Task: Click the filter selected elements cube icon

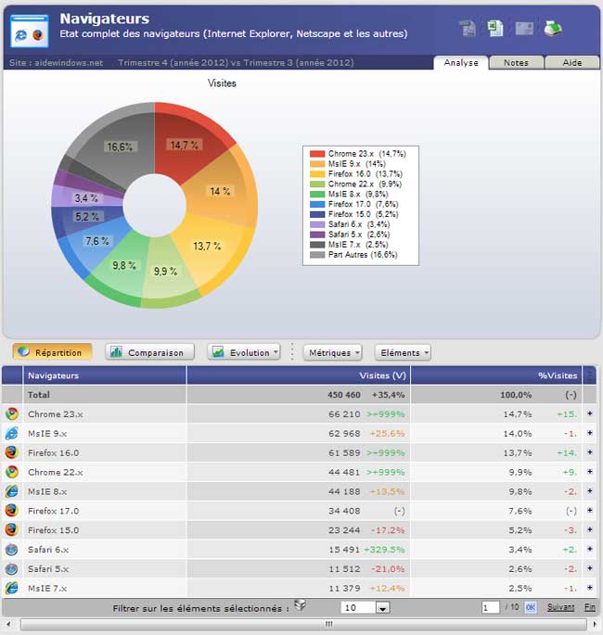Action: coord(300,606)
